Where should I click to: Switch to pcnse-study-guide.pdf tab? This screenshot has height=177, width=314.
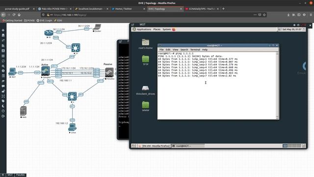tap(17, 9)
